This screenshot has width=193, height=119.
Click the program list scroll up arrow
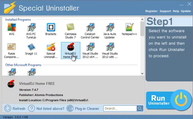coord(142,19)
